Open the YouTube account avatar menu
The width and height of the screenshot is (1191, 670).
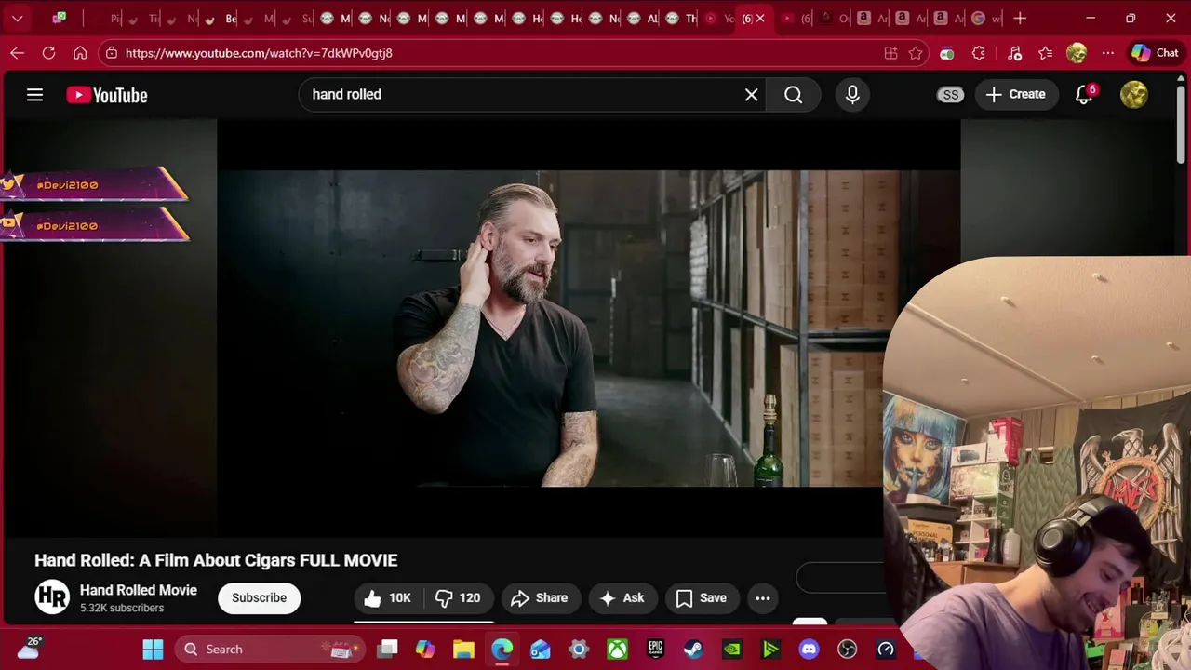(x=1134, y=95)
